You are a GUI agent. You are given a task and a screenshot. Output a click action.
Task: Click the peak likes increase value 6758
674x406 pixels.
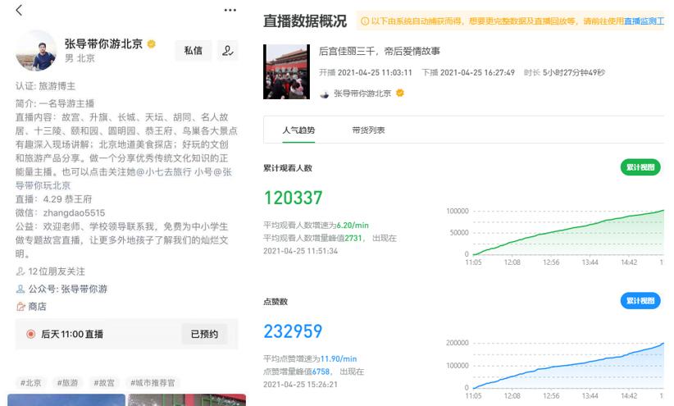(x=321, y=372)
